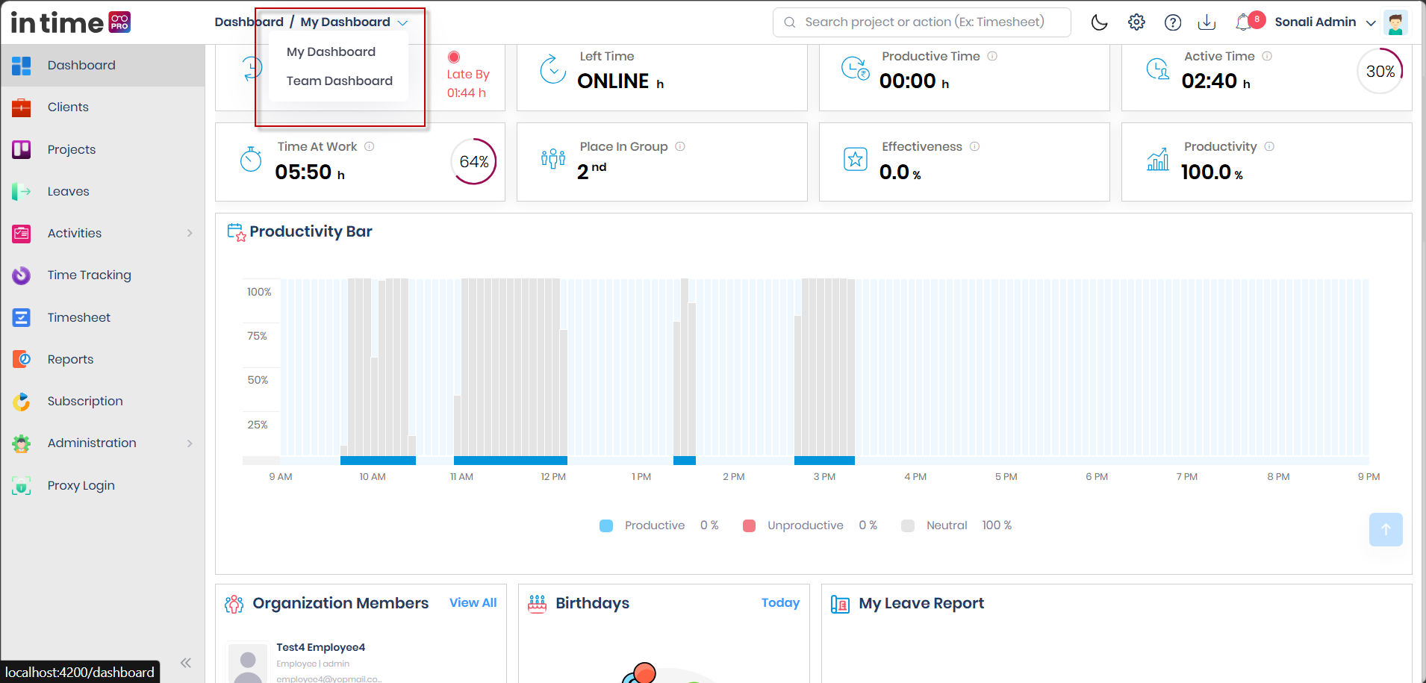Click the Clients briefcase icon
This screenshot has height=683, width=1426.
tap(22, 107)
